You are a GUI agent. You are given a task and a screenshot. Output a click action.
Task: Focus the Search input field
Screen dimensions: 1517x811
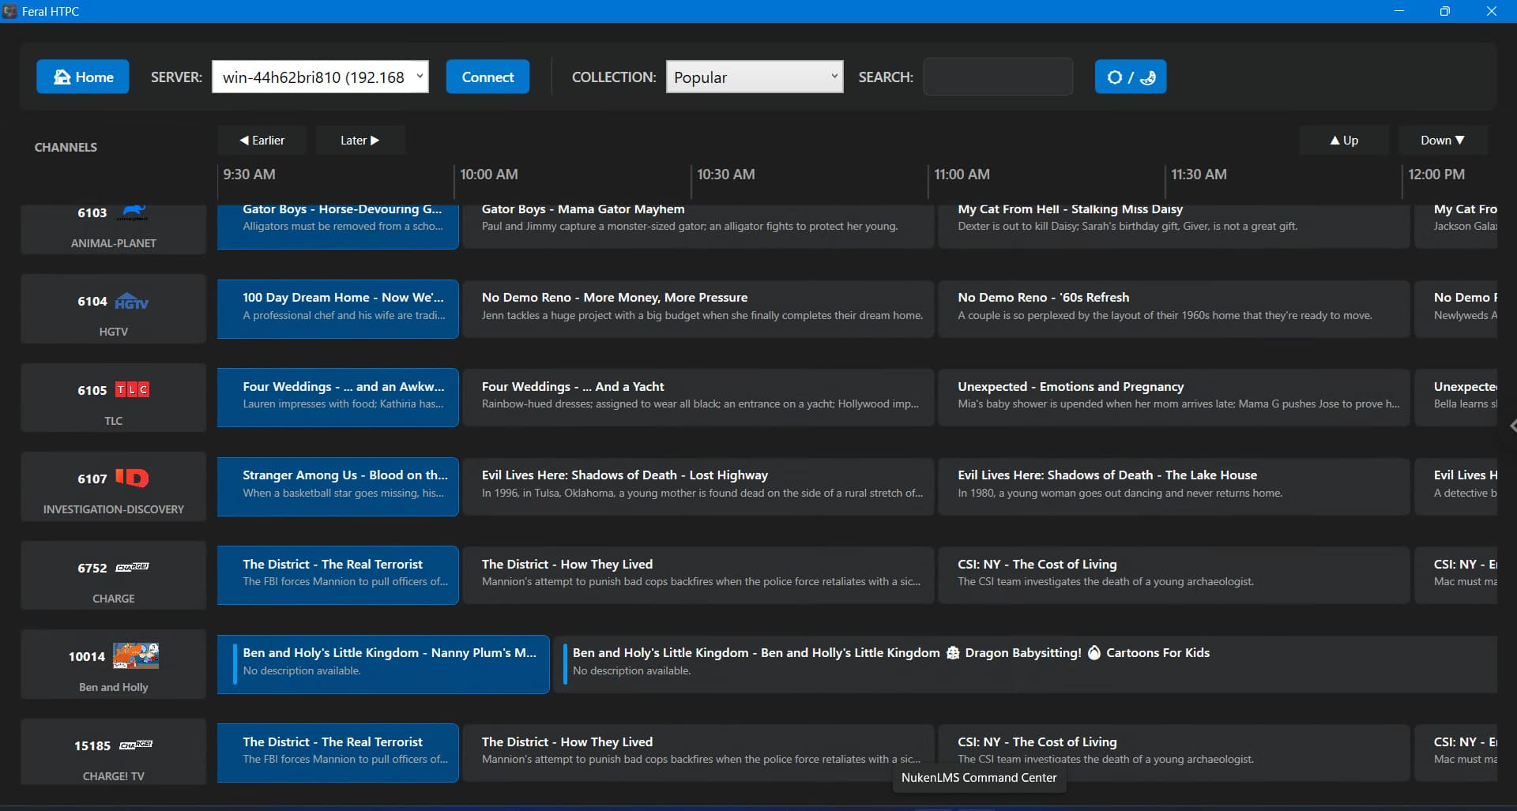point(997,77)
